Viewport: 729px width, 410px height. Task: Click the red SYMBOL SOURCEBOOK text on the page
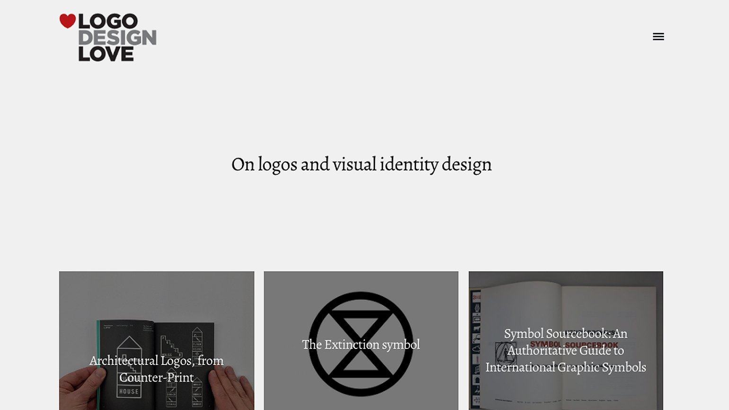pyautogui.click(x=574, y=345)
